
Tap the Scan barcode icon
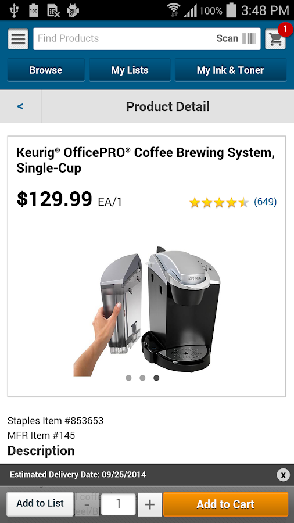(249, 39)
